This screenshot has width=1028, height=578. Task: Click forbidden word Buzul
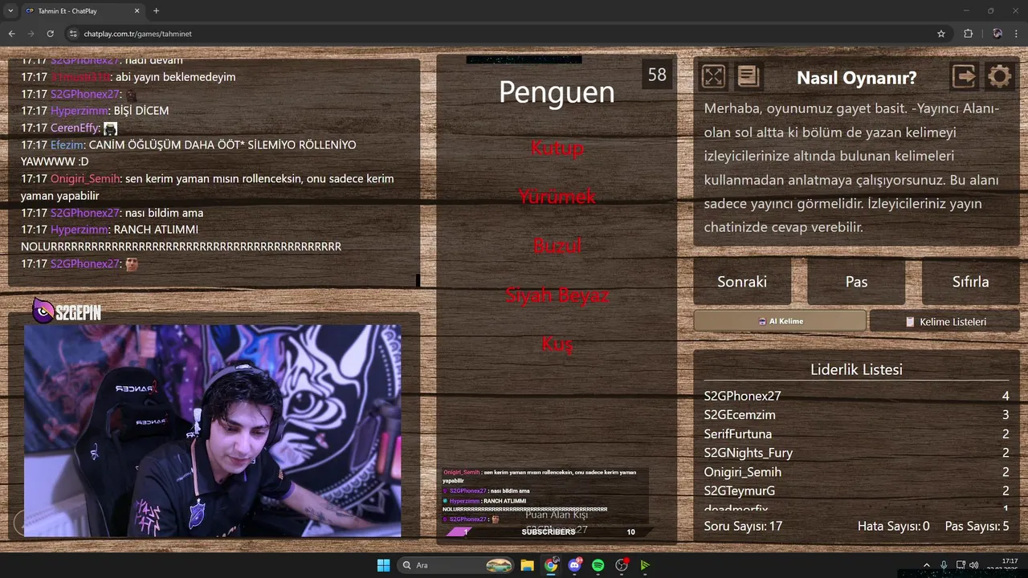(x=557, y=246)
